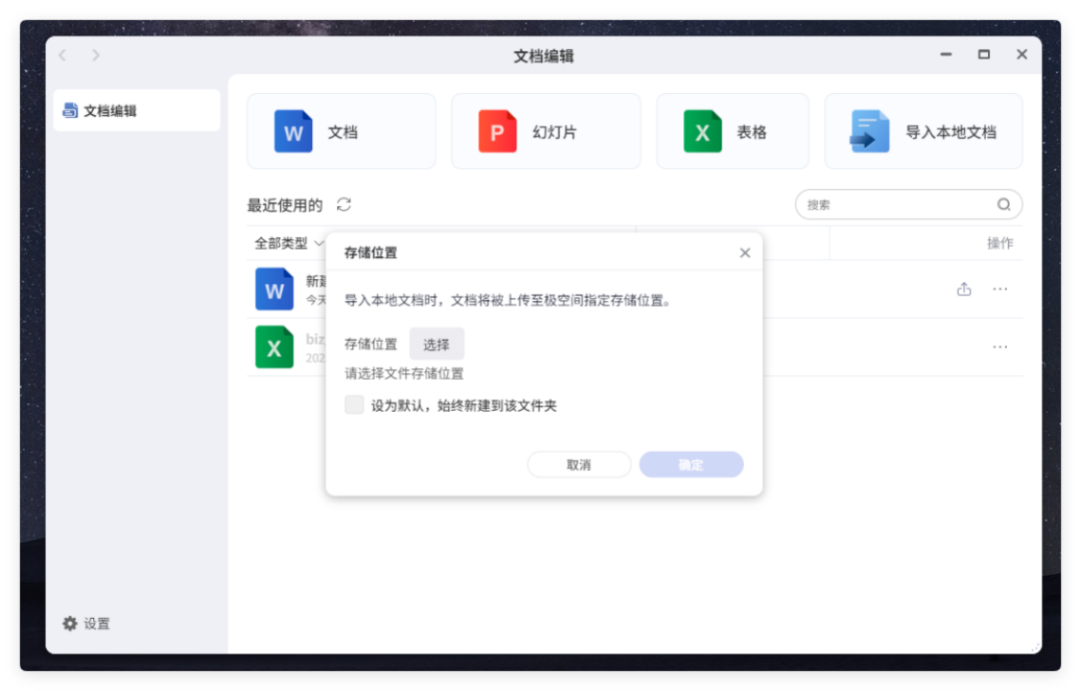
Task: Refresh the recently used list
Action: (x=344, y=204)
